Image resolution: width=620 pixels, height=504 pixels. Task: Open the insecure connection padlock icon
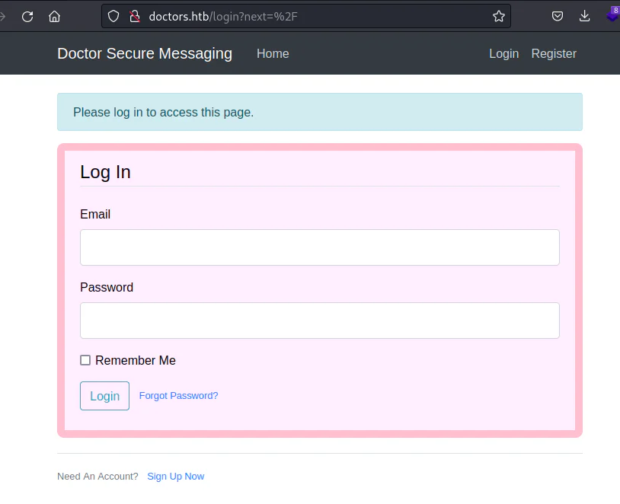click(x=135, y=16)
